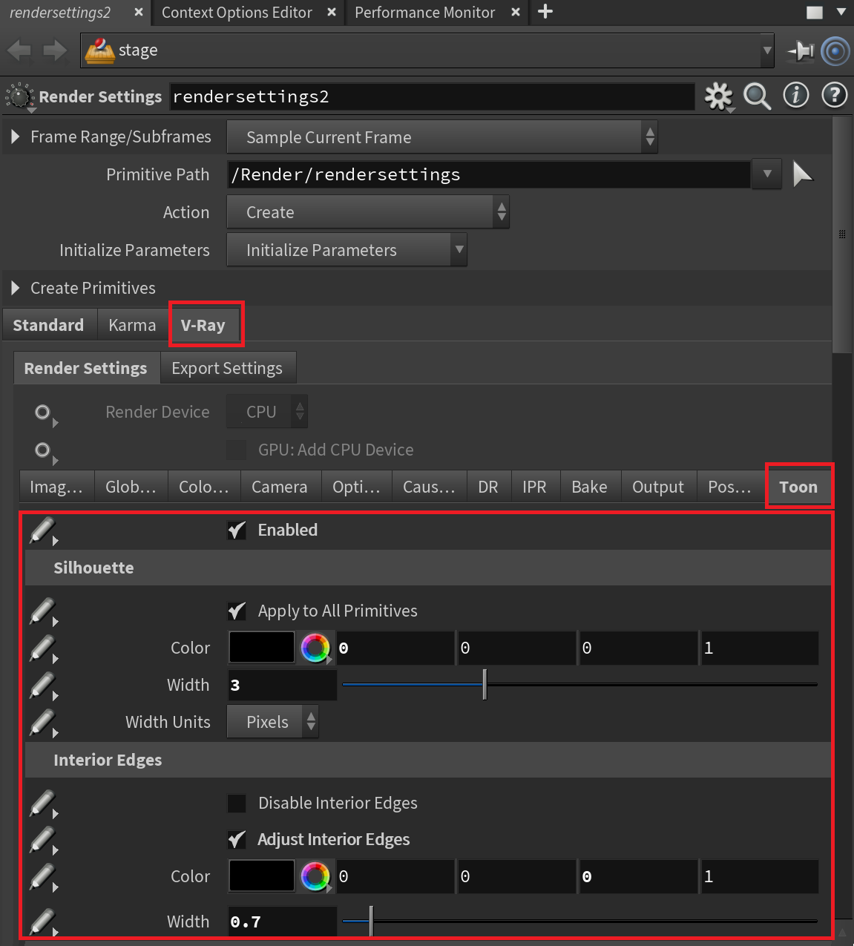Open the IPR tab
854x946 pixels.
534,487
